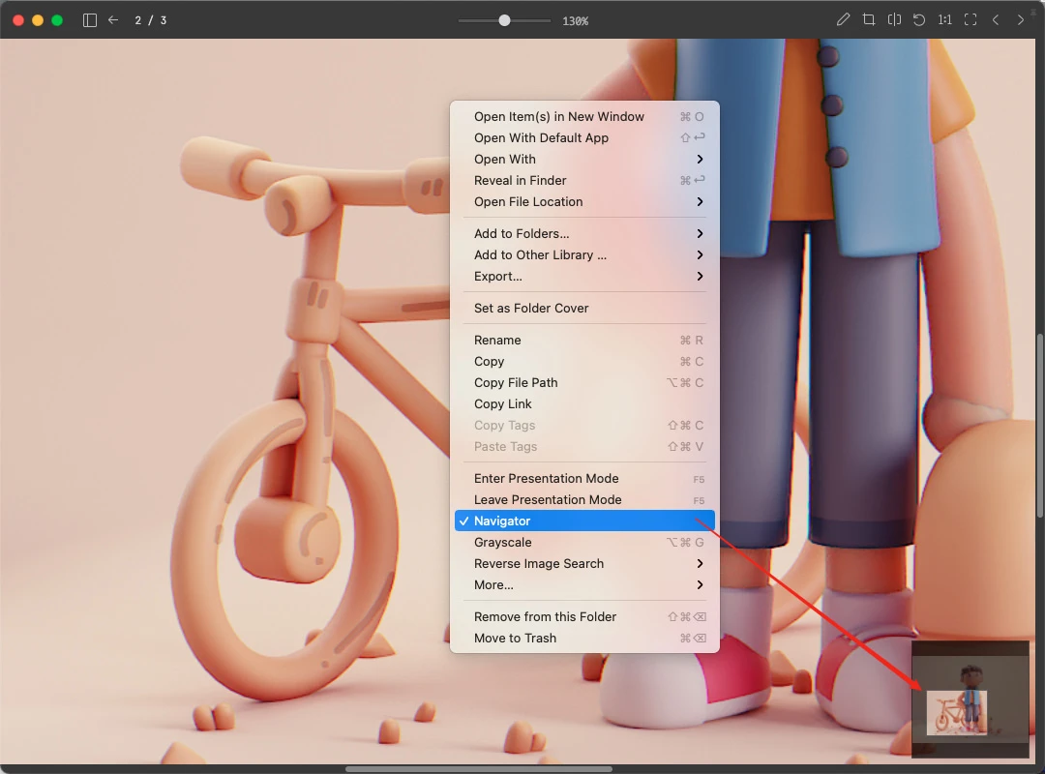Click Copy File Path
The height and width of the screenshot is (774, 1045).
click(x=584, y=383)
